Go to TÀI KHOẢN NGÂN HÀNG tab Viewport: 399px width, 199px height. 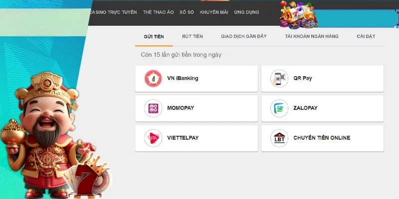click(312, 36)
